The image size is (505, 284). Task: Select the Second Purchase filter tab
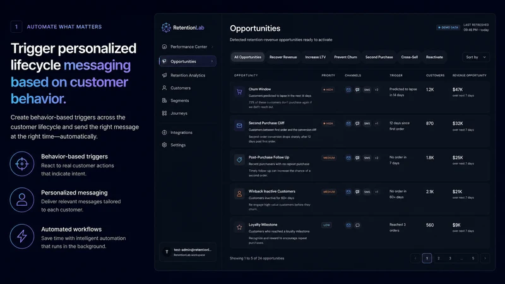click(x=379, y=57)
